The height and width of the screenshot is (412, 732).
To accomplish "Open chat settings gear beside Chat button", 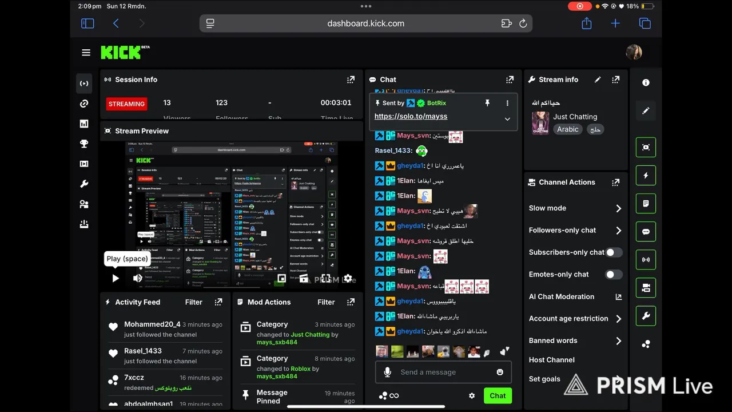I will (472, 395).
